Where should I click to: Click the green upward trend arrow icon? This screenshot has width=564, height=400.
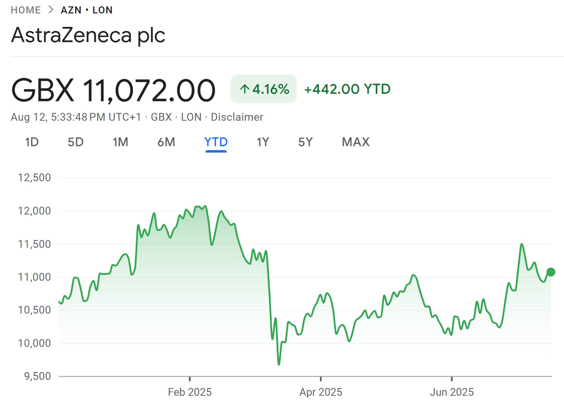[x=245, y=89]
